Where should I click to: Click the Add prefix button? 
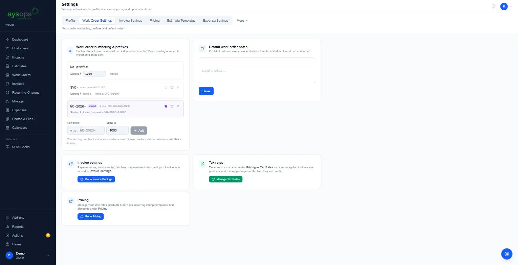coord(139,130)
